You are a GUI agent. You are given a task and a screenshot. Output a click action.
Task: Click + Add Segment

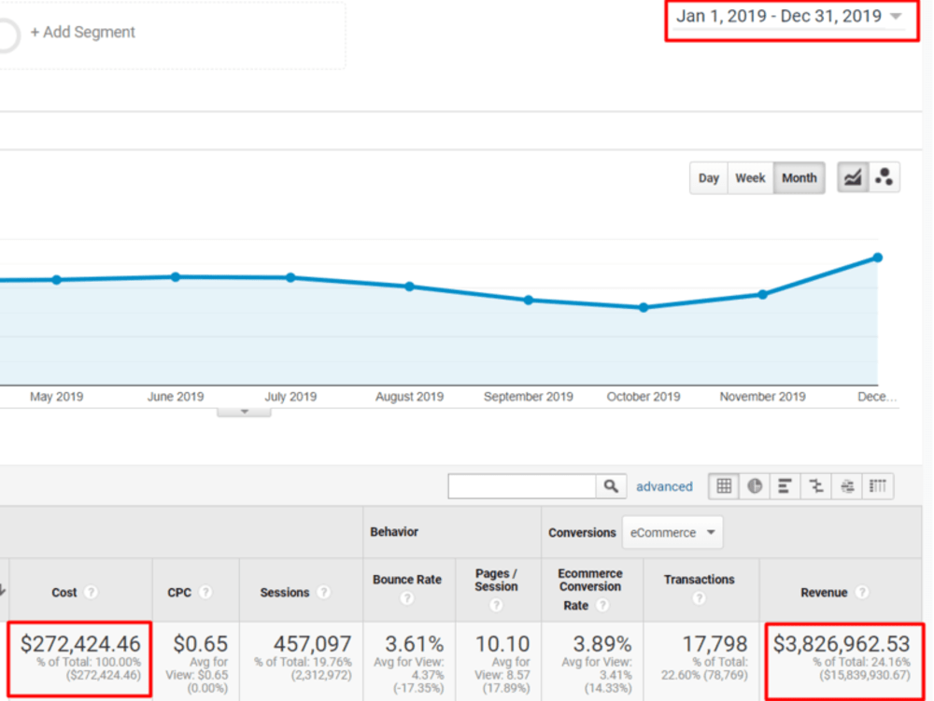pyautogui.click(x=83, y=32)
